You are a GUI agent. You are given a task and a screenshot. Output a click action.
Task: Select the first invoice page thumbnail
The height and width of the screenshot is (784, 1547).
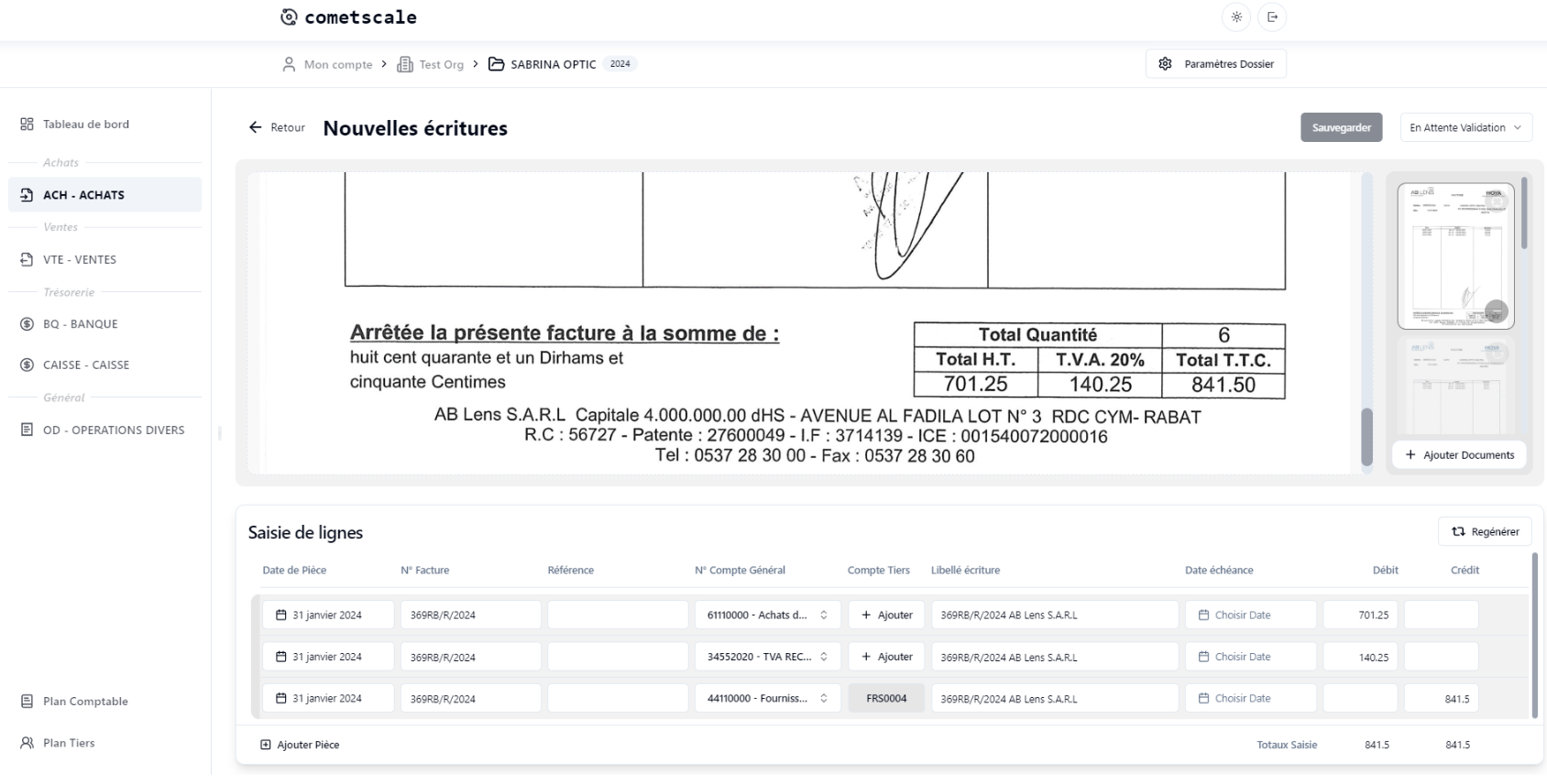pyautogui.click(x=1454, y=255)
